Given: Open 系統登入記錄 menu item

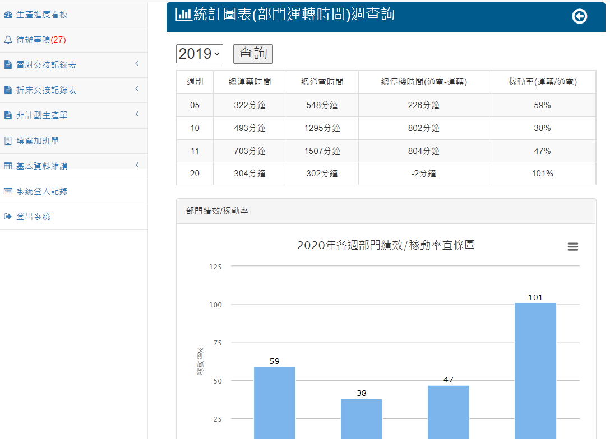Looking at the screenshot, I should [x=42, y=192].
